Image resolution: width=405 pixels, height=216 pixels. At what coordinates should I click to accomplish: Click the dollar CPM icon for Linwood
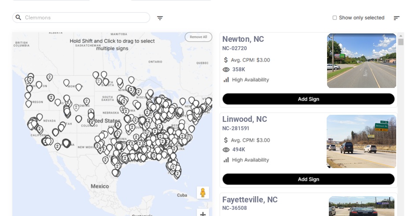pyautogui.click(x=226, y=140)
